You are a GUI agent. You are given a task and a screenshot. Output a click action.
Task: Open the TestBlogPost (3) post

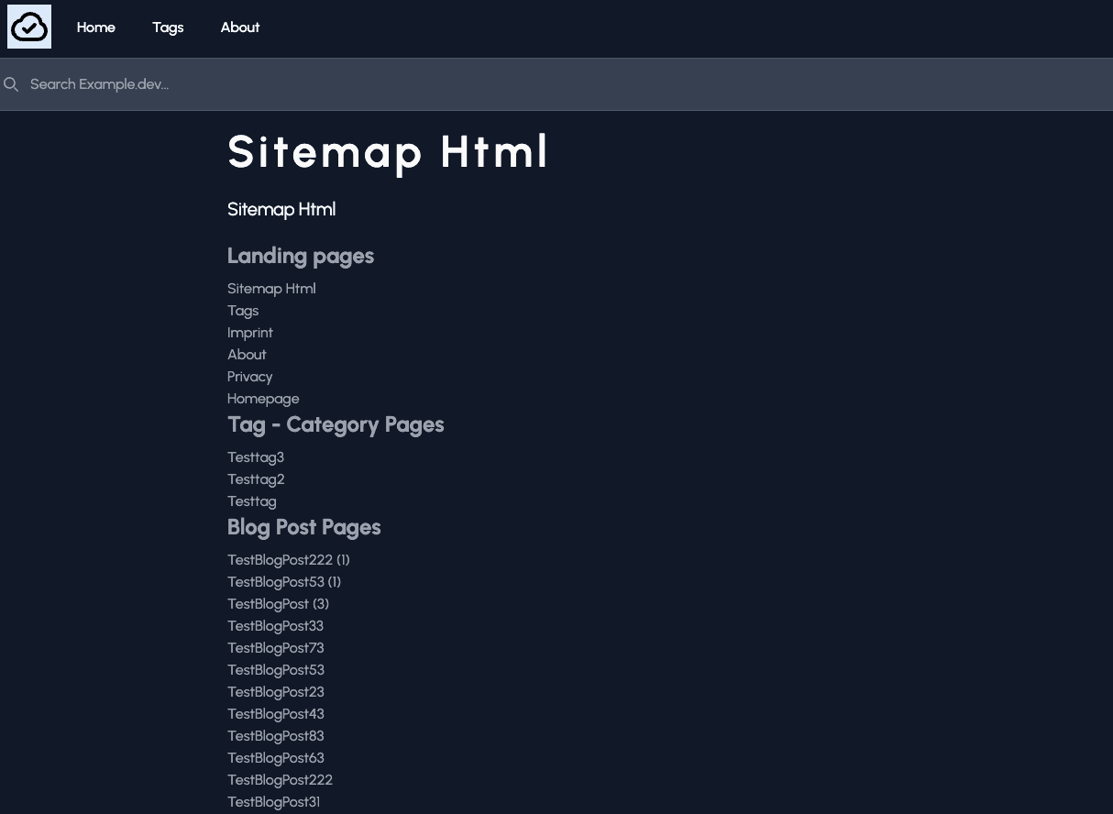(x=278, y=604)
